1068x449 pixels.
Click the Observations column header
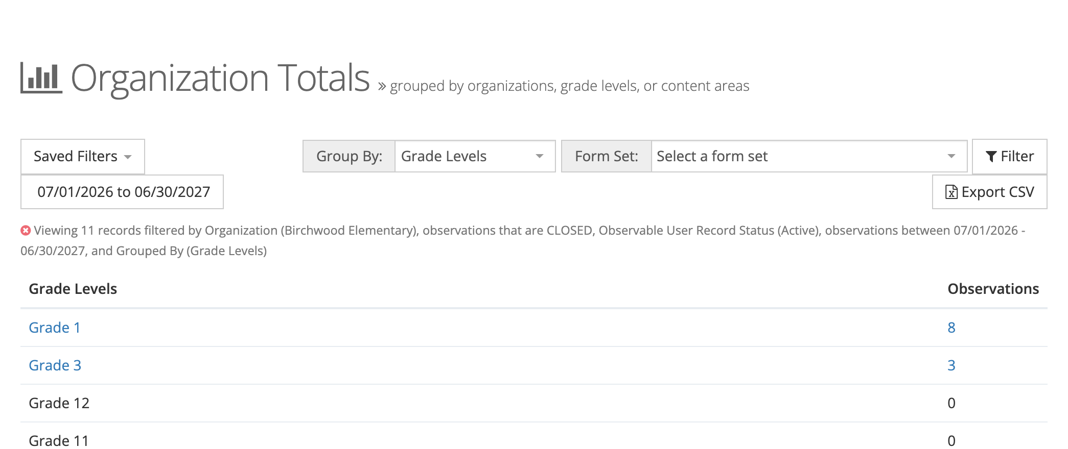(x=993, y=289)
